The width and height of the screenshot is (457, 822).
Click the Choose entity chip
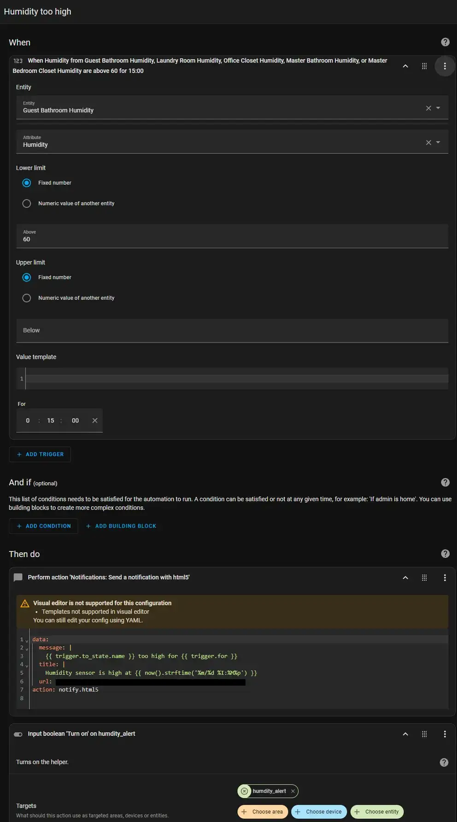coord(377,811)
